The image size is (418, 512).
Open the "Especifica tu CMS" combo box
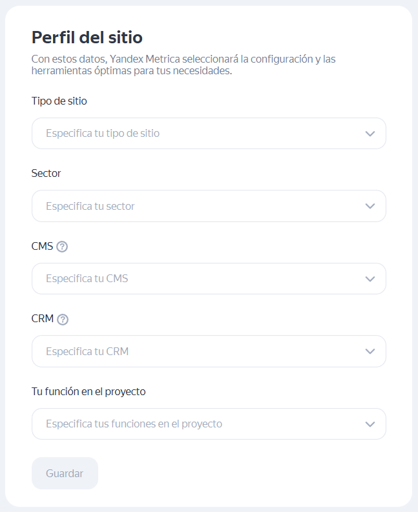pos(194,279)
